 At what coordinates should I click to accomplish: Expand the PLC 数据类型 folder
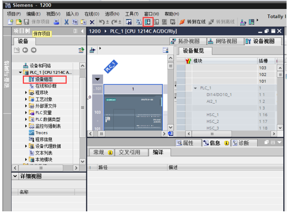[x=26, y=119]
